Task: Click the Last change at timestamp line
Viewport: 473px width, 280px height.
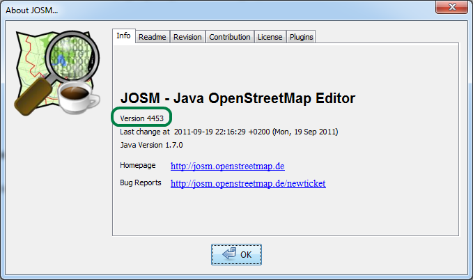Action: (229, 132)
